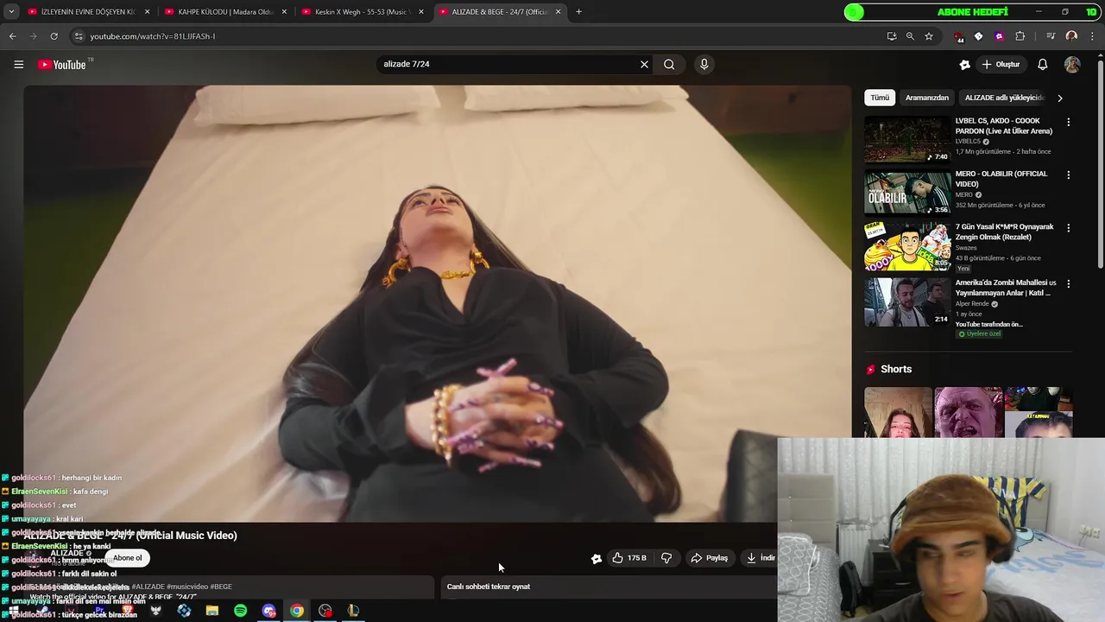The width and height of the screenshot is (1105, 622).
Task: Open the Alper Rende channel link
Action: point(972,304)
